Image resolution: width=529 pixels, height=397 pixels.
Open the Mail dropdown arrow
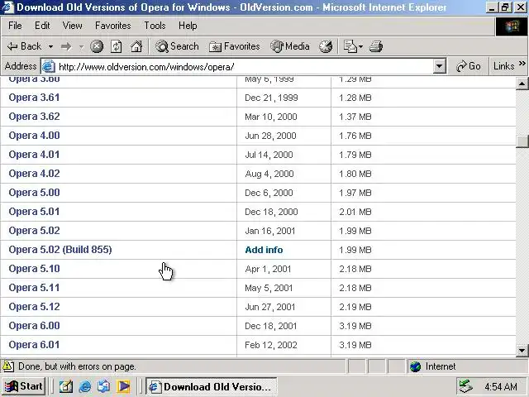(x=360, y=46)
